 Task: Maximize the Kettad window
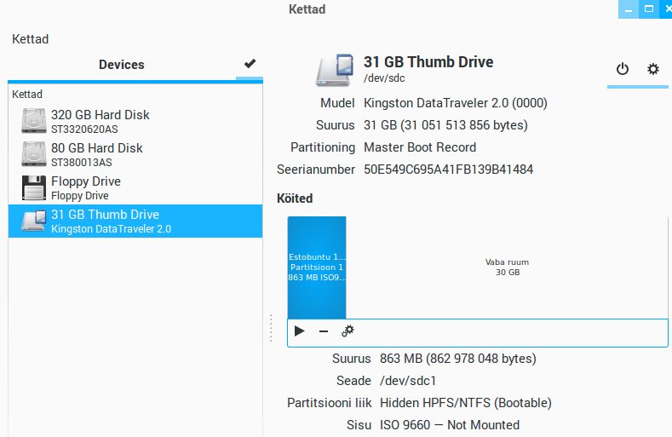[x=649, y=9]
